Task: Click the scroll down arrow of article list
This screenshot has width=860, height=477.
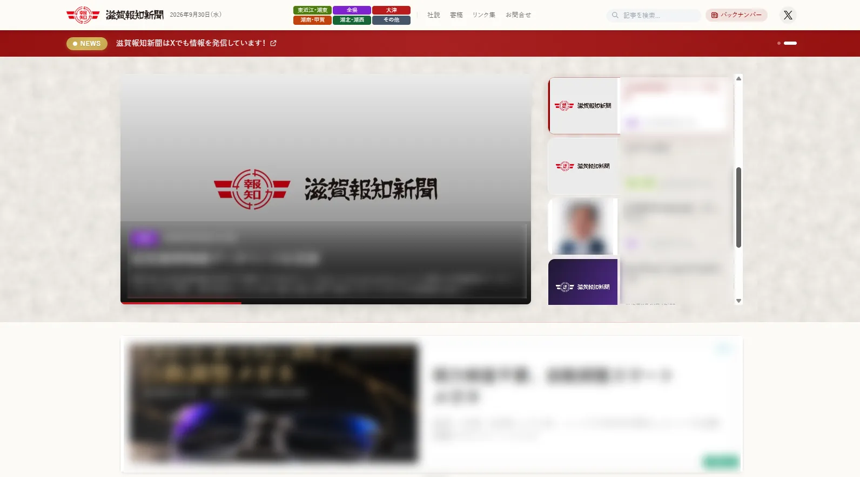Action: 738,301
